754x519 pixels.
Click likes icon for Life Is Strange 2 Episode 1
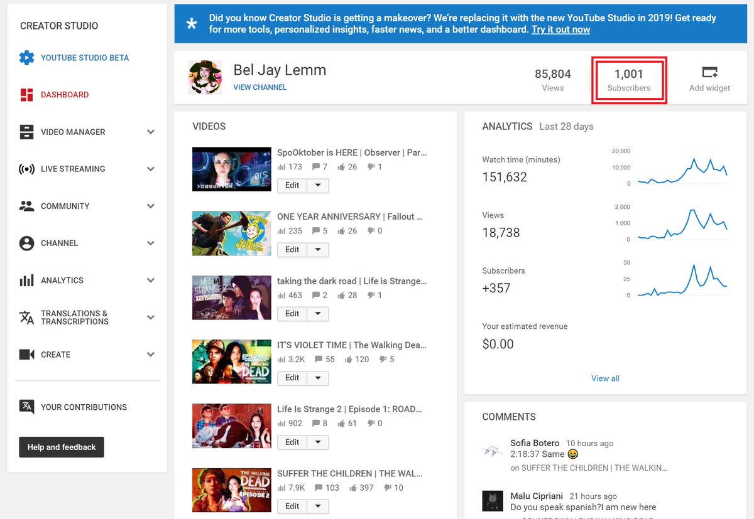[341, 424]
